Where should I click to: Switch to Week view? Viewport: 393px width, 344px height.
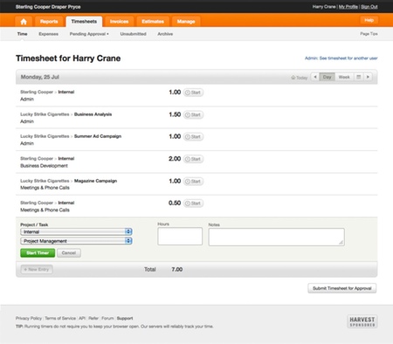344,77
